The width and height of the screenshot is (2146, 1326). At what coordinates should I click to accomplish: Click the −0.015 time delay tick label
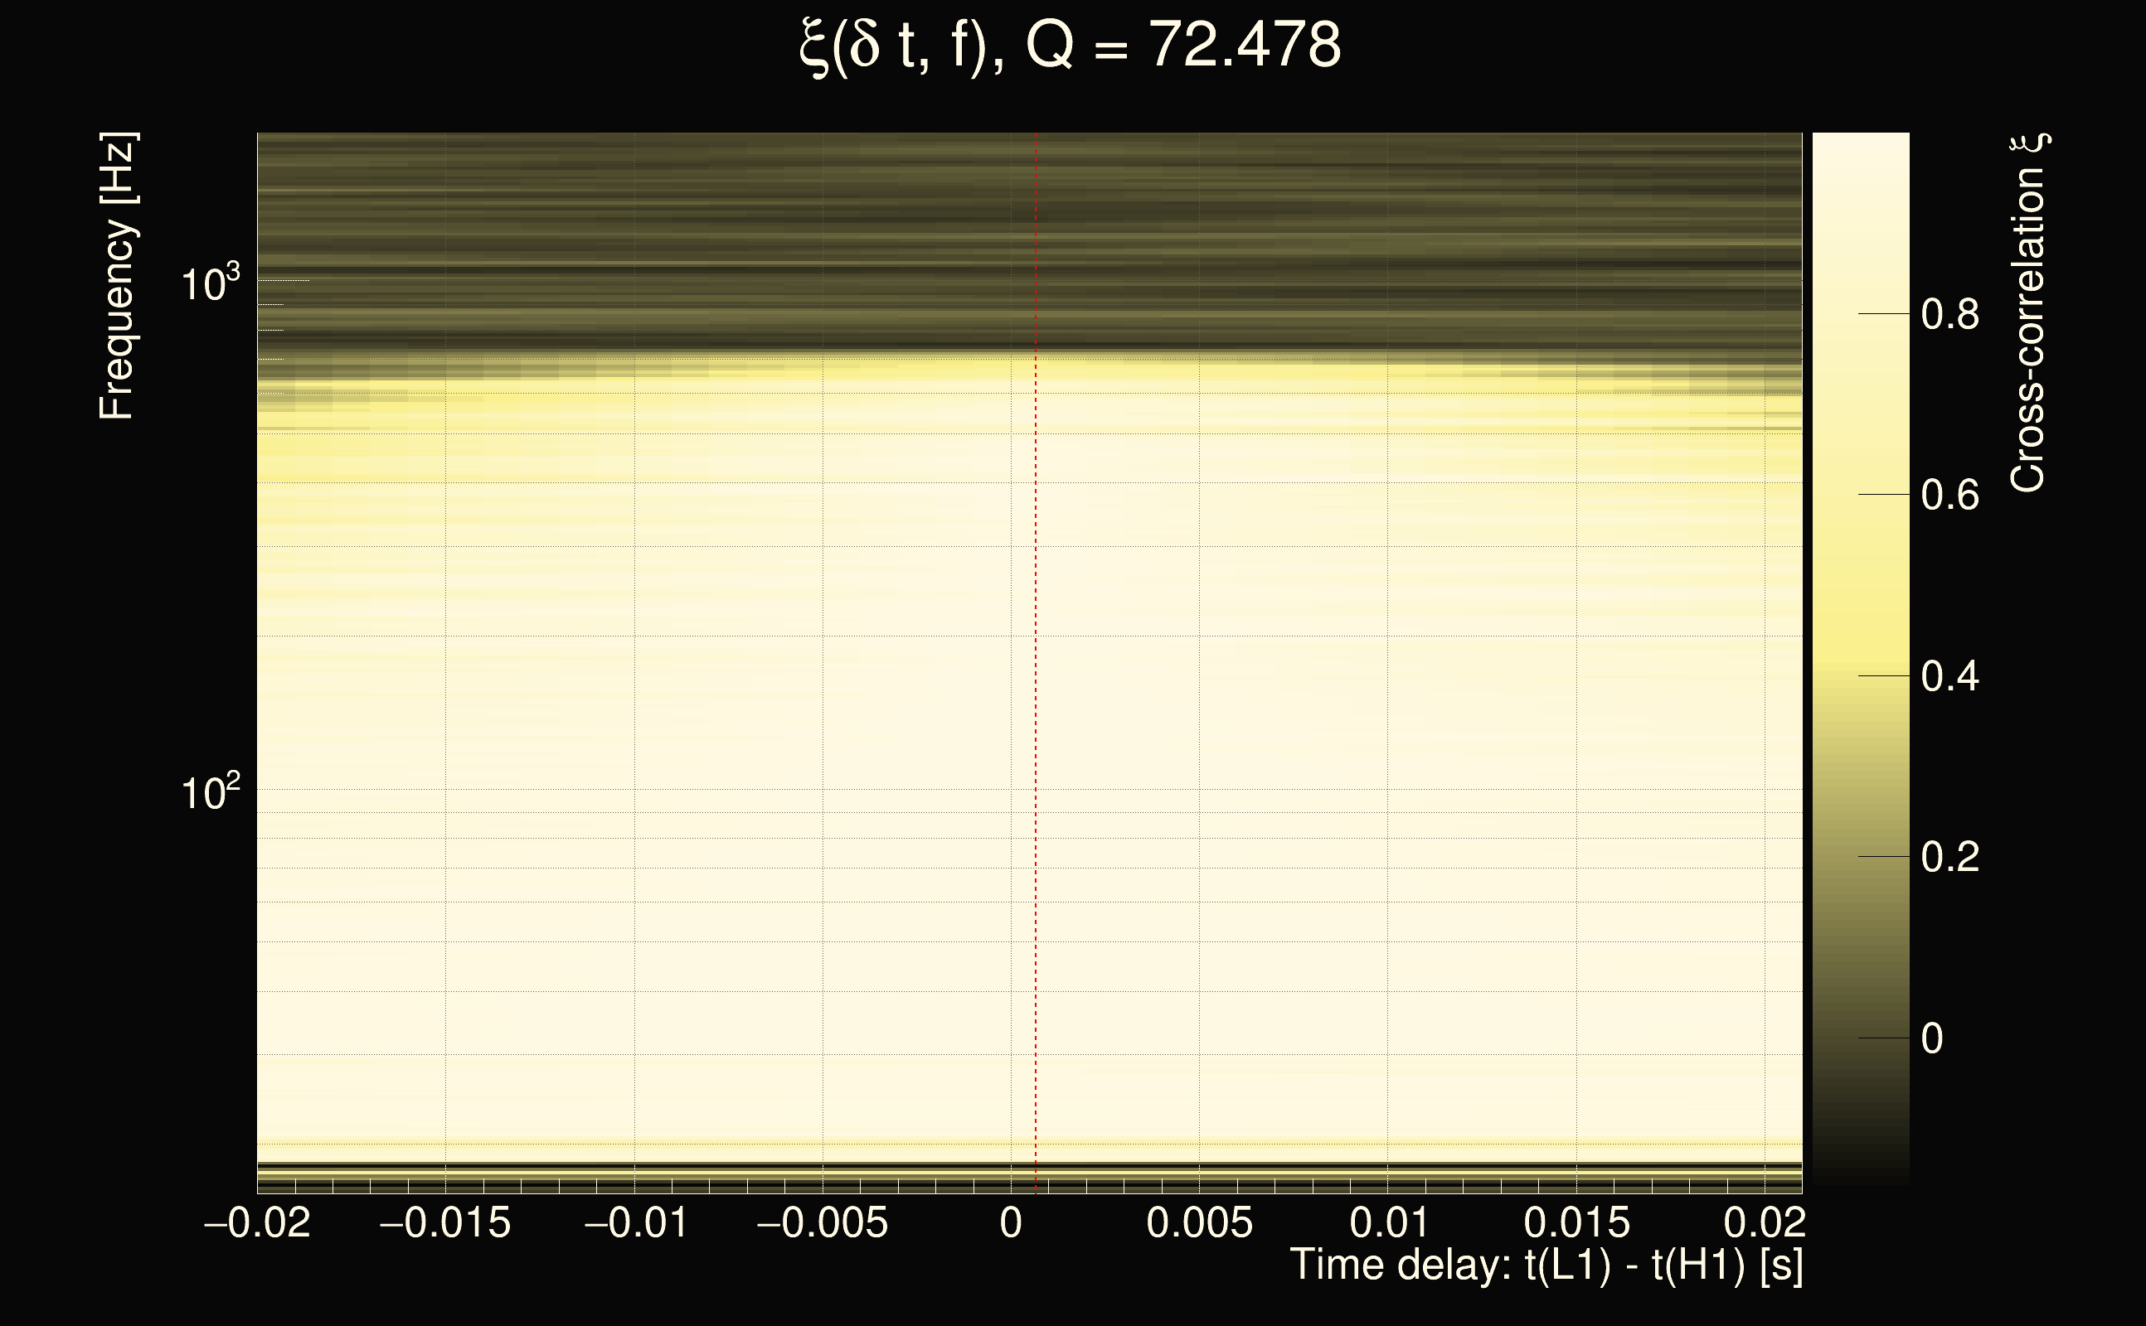click(x=444, y=1222)
